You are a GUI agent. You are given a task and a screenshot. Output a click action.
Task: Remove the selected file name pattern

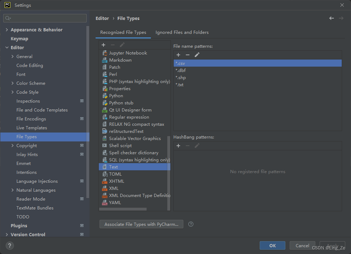click(x=188, y=55)
